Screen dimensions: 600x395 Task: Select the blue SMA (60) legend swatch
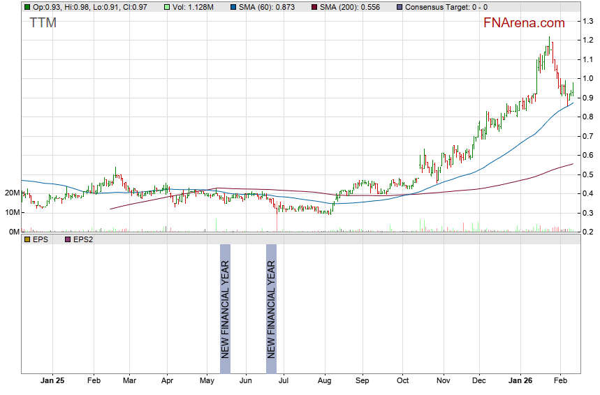[x=233, y=7]
